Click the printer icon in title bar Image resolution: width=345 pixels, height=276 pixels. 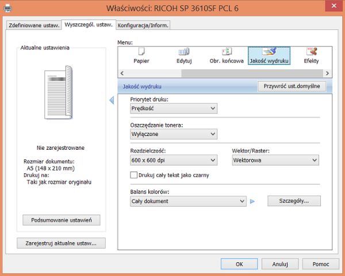click(x=7, y=9)
